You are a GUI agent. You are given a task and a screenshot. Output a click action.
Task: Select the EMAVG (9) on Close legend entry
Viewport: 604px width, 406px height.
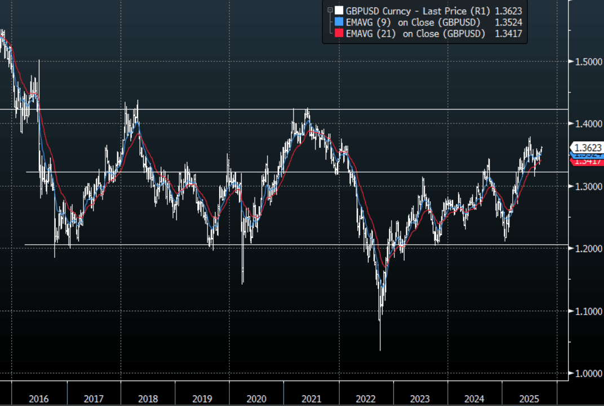[413, 23]
